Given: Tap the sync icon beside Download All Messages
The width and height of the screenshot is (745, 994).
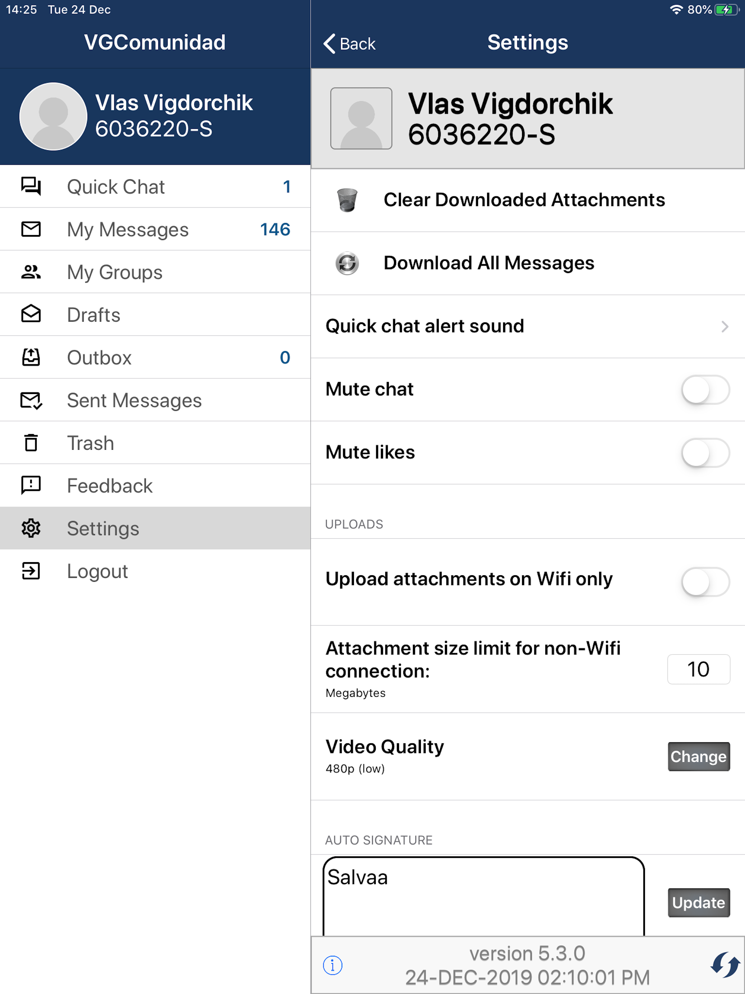Looking at the screenshot, I should coord(347,263).
